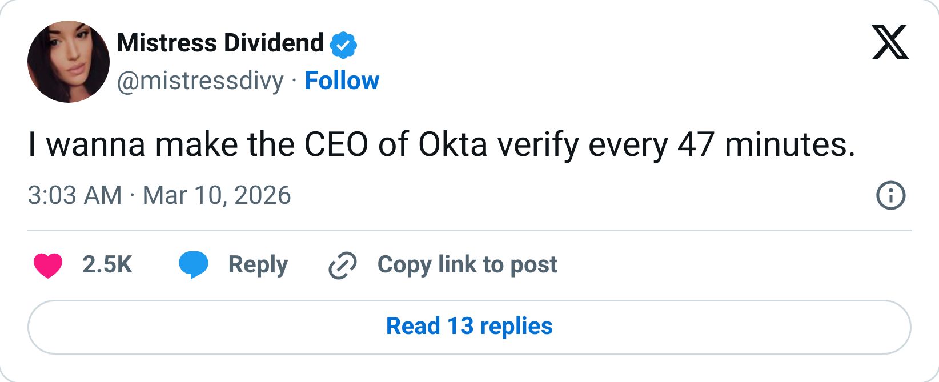Click the Mar 10, 2026 date text
The height and width of the screenshot is (382, 939).
click(x=216, y=196)
